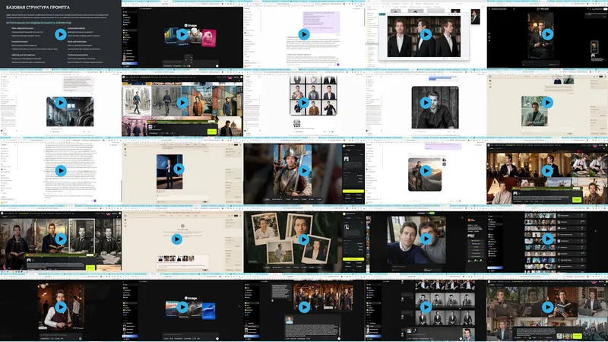Play the video with the man on a blue stage
Screen dimensions: 608x342
click(x=179, y=169)
